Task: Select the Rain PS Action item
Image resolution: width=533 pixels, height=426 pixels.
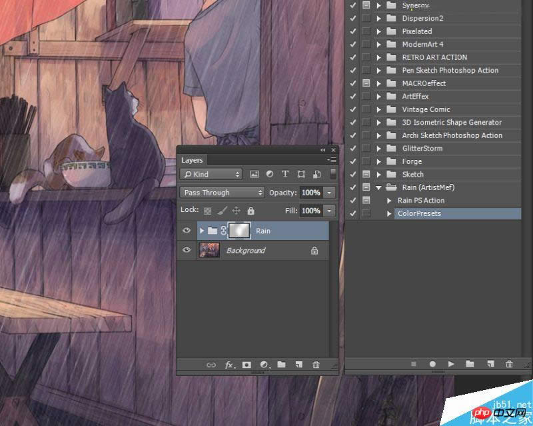Action: click(x=420, y=200)
